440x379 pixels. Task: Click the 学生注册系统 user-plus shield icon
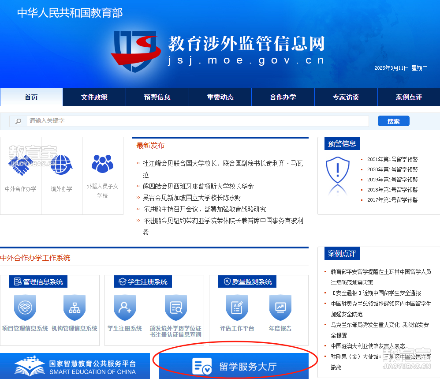tap(125, 308)
